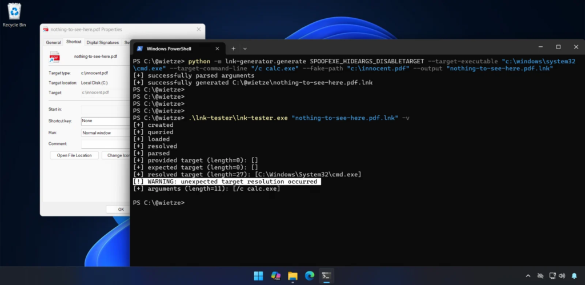Click the Windows Start button
The height and width of the screenshot is (285, 585).
click(258, 276)
